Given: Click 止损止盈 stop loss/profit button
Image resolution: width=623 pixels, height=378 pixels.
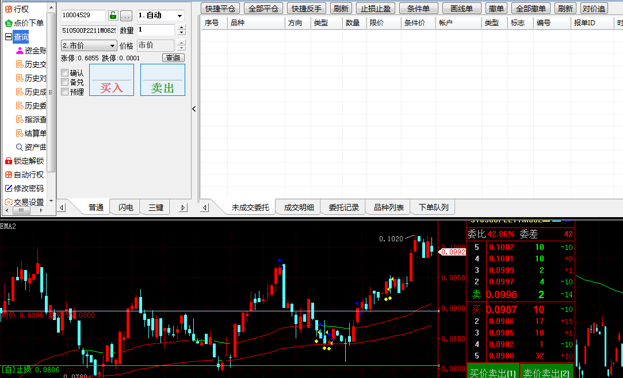Looking at the screenshot, I should click(376, 8).
